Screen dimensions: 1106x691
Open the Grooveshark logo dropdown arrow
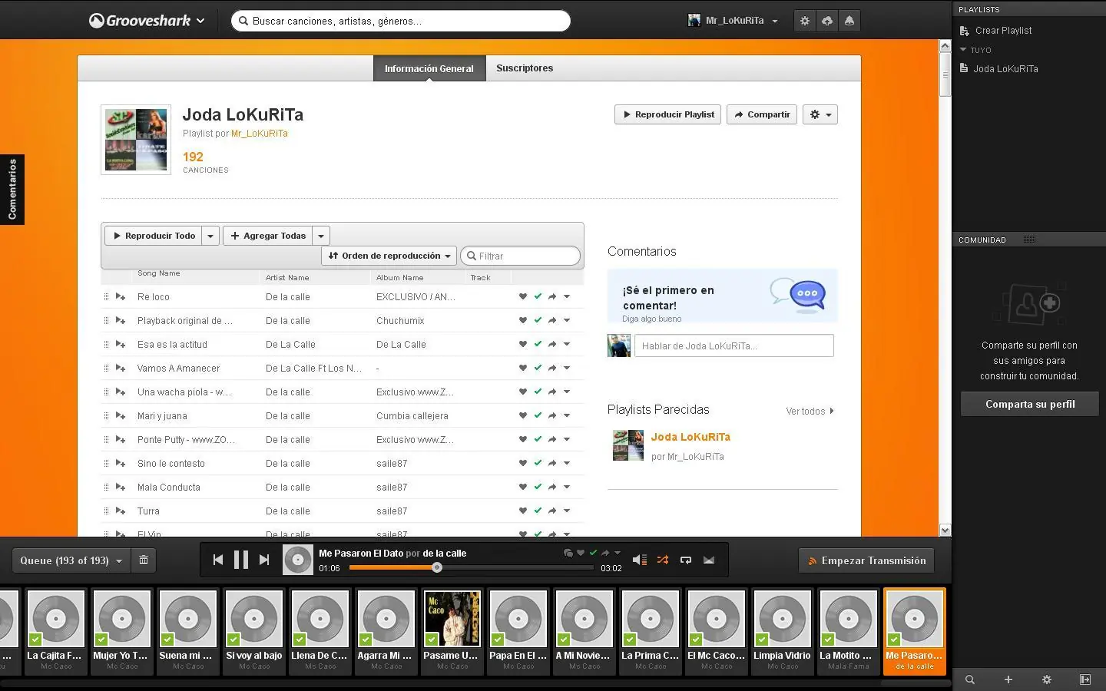click(200, 21)
